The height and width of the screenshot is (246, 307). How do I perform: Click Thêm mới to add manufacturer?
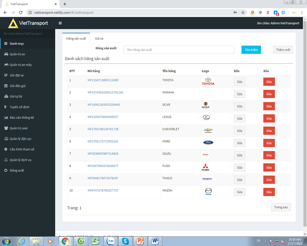(x=283, y=49)
